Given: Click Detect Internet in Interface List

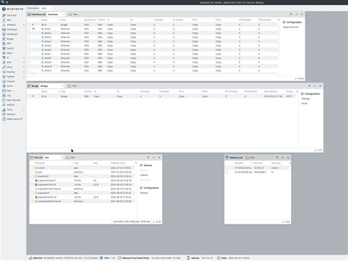Looking at the screenshot, I should 290,27.
